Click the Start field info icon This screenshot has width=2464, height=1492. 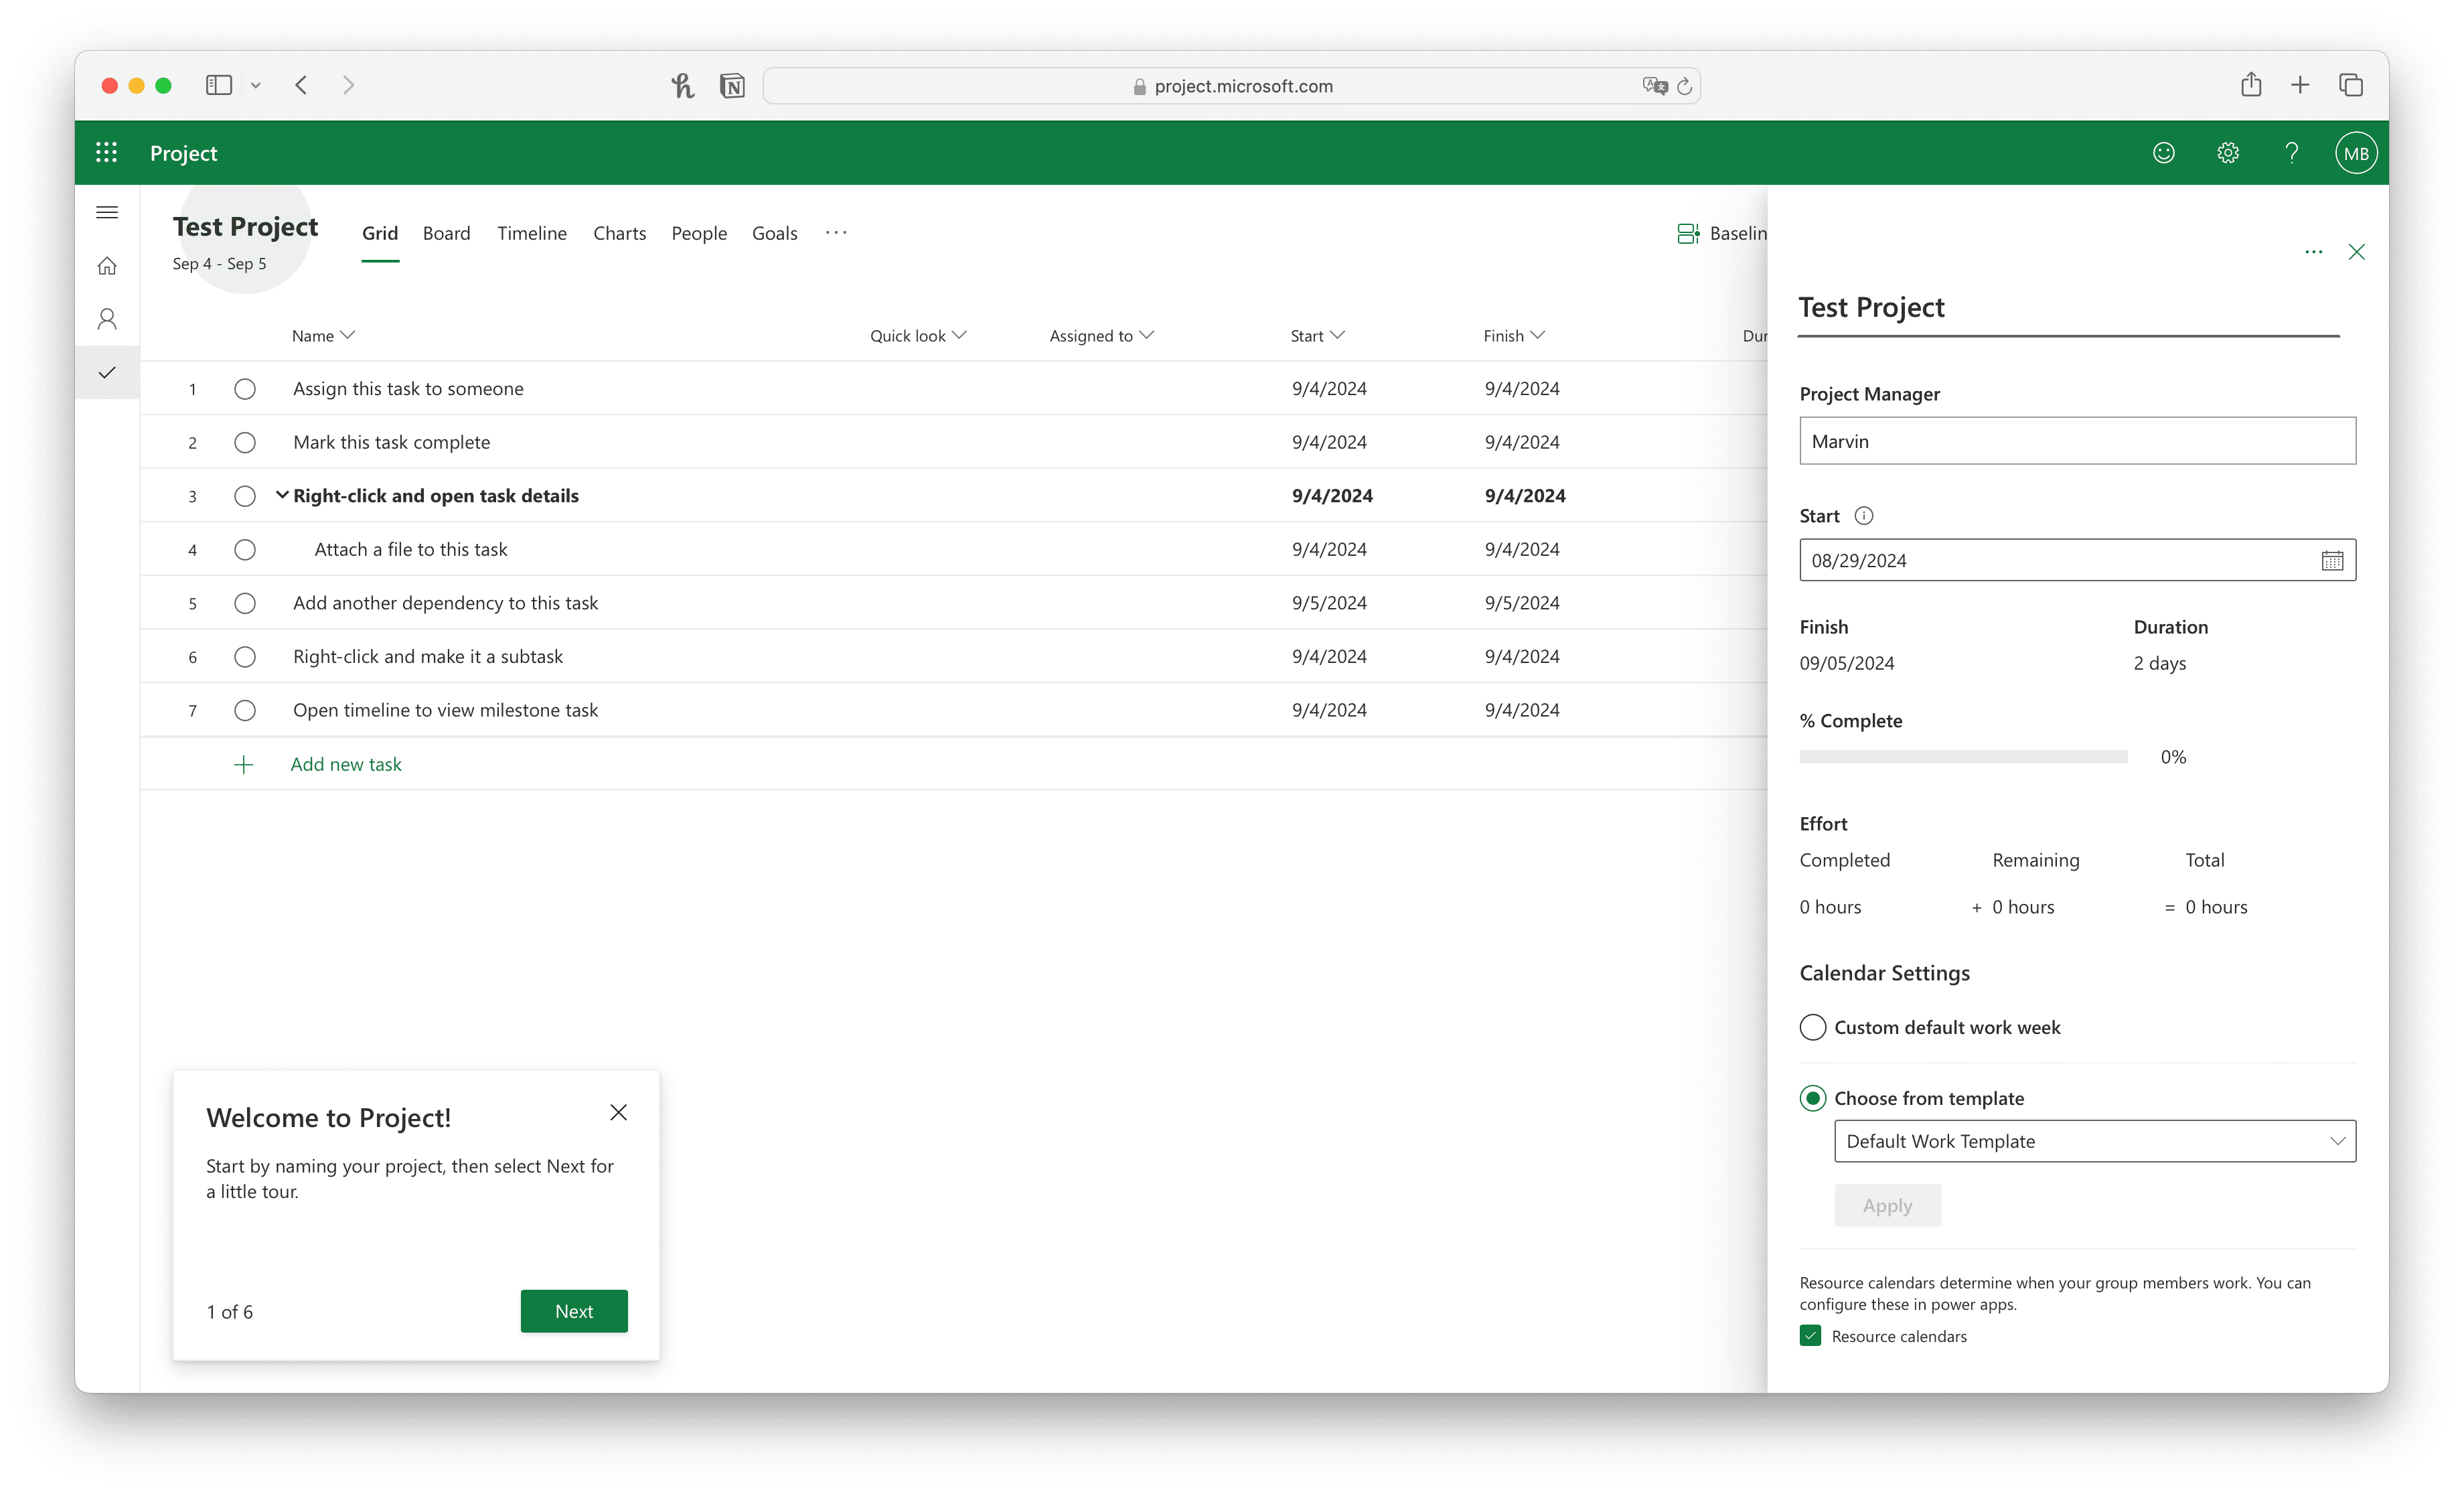pos(1863,516)
